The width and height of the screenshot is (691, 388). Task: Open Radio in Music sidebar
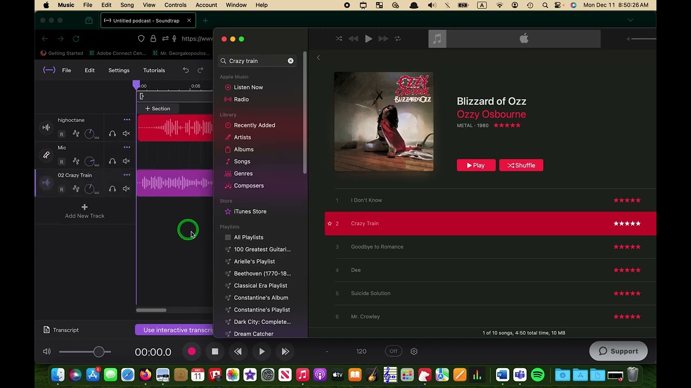pos(241,99)
